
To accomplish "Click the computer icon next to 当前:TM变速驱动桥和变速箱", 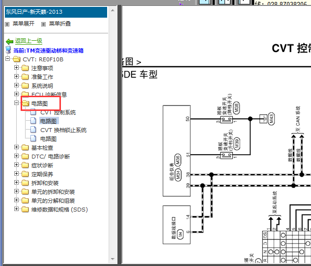I will [8, 50].
